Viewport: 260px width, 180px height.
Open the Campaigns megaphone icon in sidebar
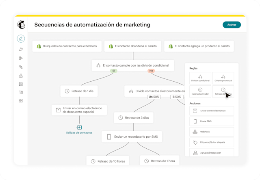click(x=21, y=49)
